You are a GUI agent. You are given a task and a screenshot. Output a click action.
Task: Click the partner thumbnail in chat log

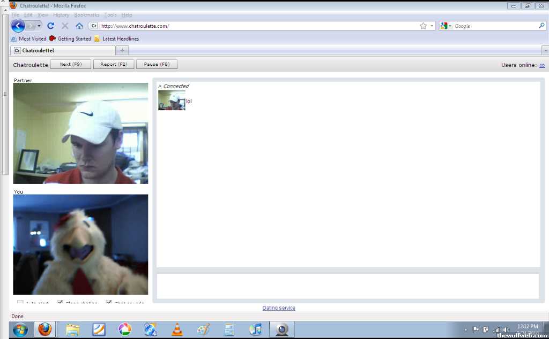[x=172, y=100]
